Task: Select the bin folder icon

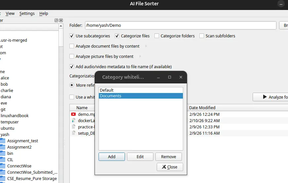Action: point(3,153)
